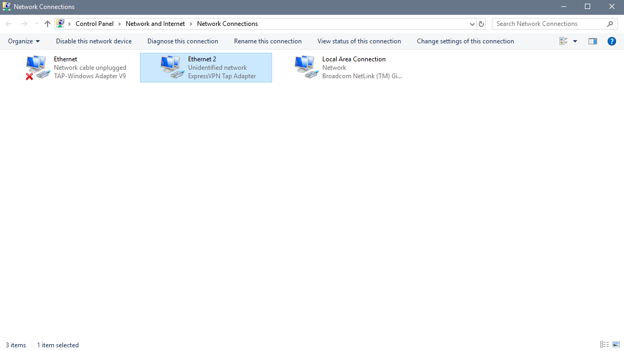Click the Ethernet connection name
The height and width of the screenshot is (351, 624).
(x=66, y=59)
